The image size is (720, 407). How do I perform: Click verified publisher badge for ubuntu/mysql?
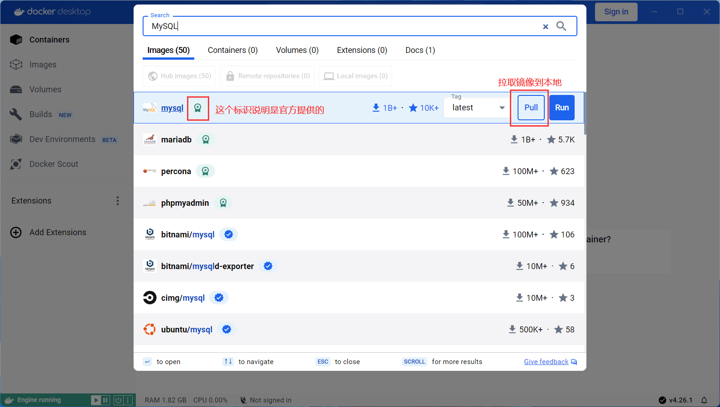coord(227,329)
